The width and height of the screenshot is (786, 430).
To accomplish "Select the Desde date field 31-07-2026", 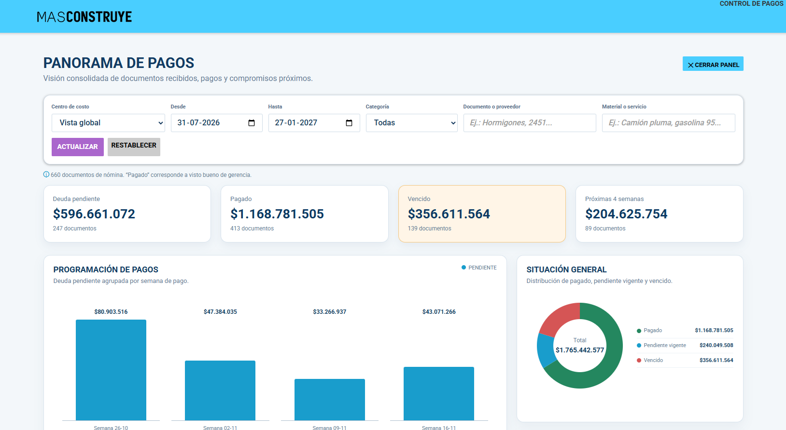I will tap(217, 123).
